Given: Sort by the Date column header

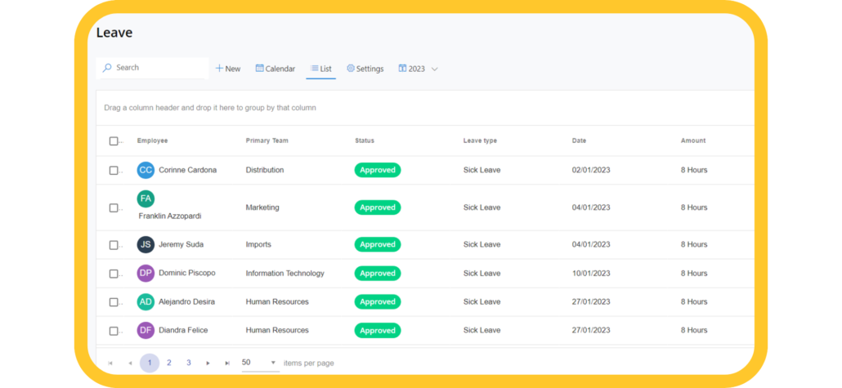Looking at the screenshot, I should point(579,140).
